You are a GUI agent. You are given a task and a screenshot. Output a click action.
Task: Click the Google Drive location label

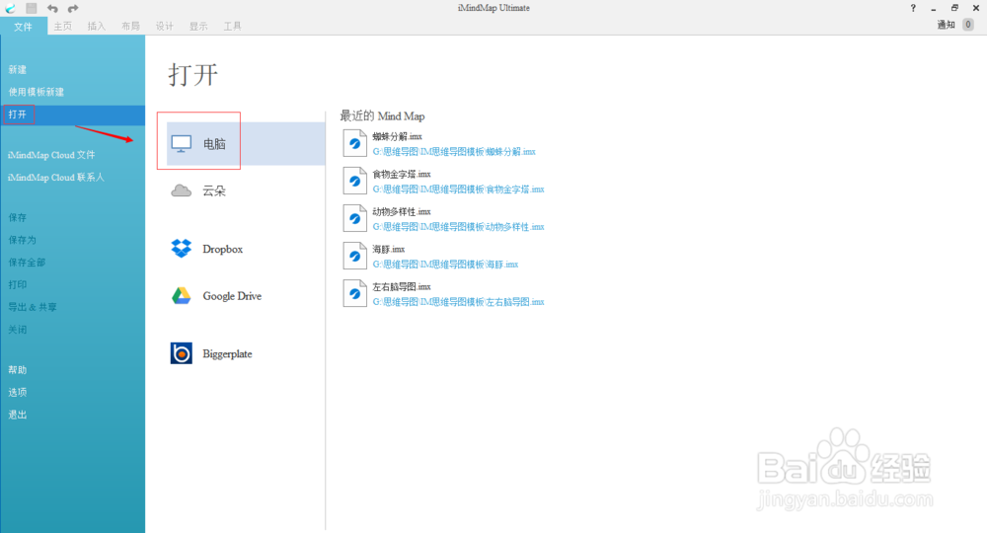(232, 296)
